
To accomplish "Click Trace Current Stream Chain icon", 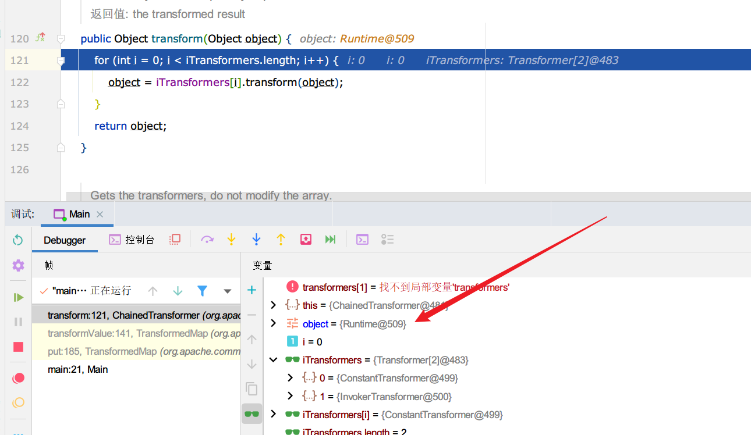I will (387, 240).
